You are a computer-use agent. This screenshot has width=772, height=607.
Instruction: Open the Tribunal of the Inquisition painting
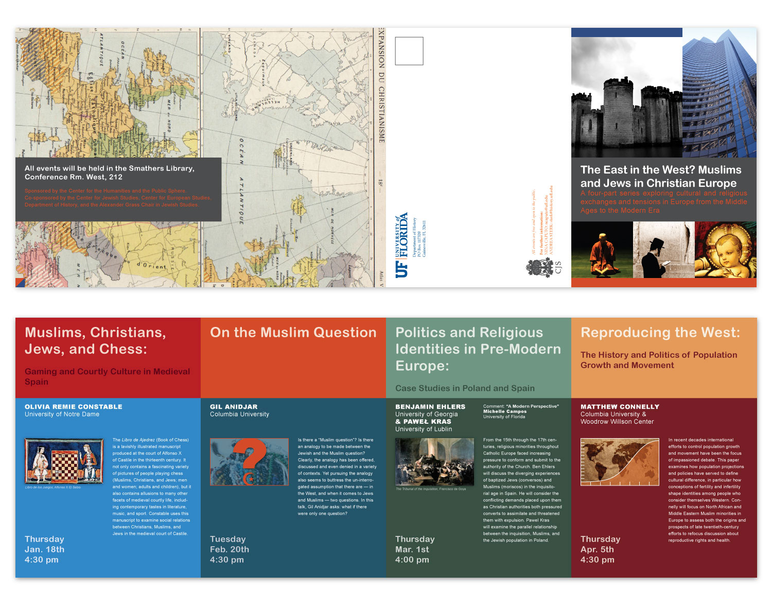click(434, 461)
